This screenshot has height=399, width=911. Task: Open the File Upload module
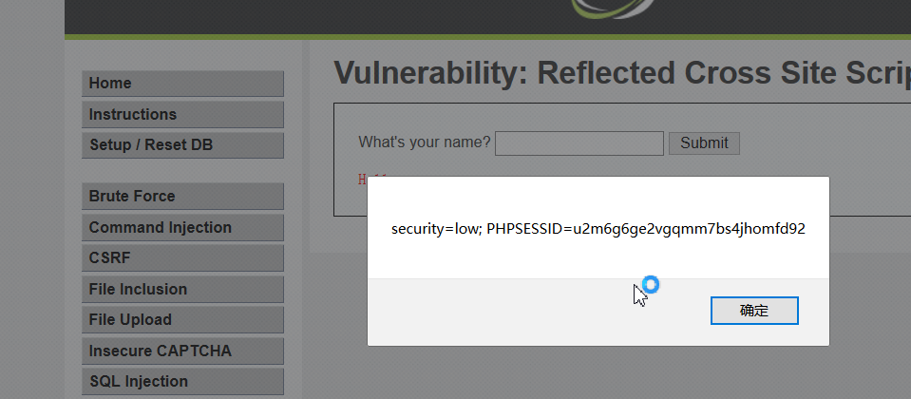tap(182, 319)
